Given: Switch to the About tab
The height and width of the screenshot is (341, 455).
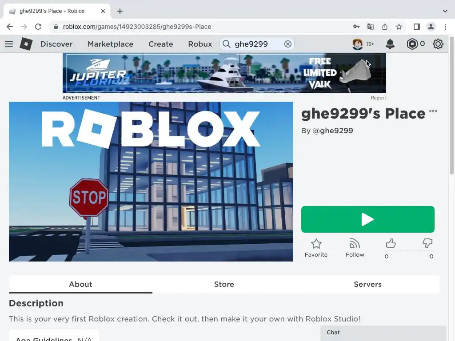Looking at the screenshot, I should coord(80,284).
